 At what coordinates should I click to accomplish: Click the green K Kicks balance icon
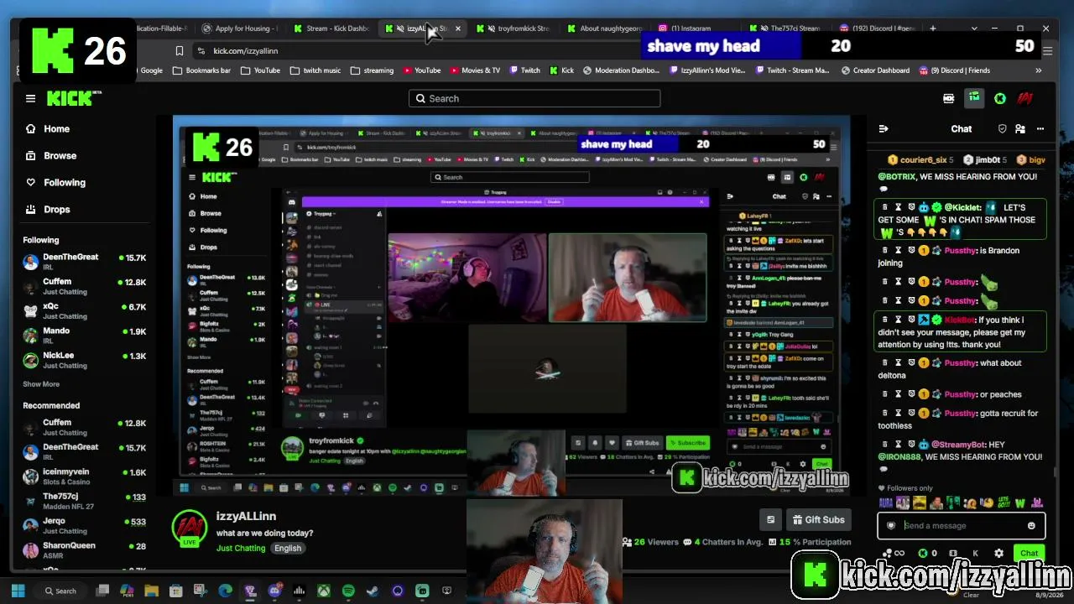click(923, 554)
